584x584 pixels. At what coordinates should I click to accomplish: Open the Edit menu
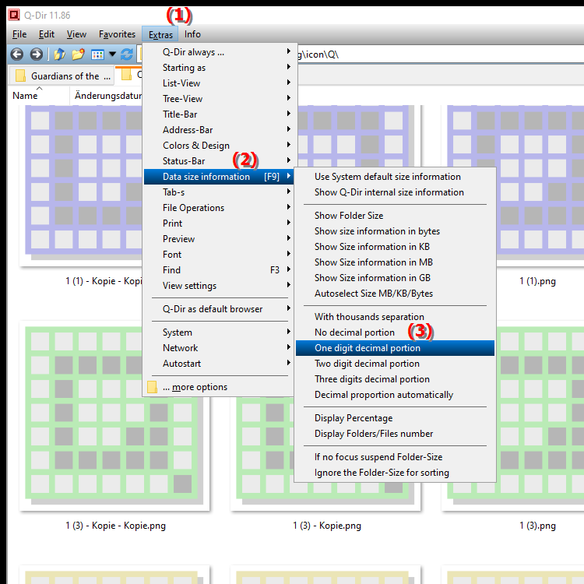coord(47,34)
